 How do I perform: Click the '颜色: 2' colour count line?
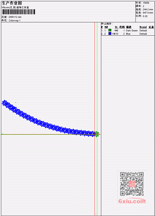pyautogui.click(x=140, y=6)
